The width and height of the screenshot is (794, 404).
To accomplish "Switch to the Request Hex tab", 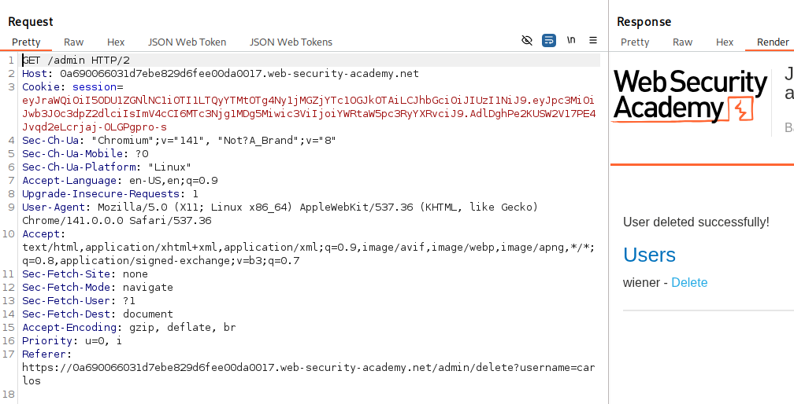I will tap(116, 42).
